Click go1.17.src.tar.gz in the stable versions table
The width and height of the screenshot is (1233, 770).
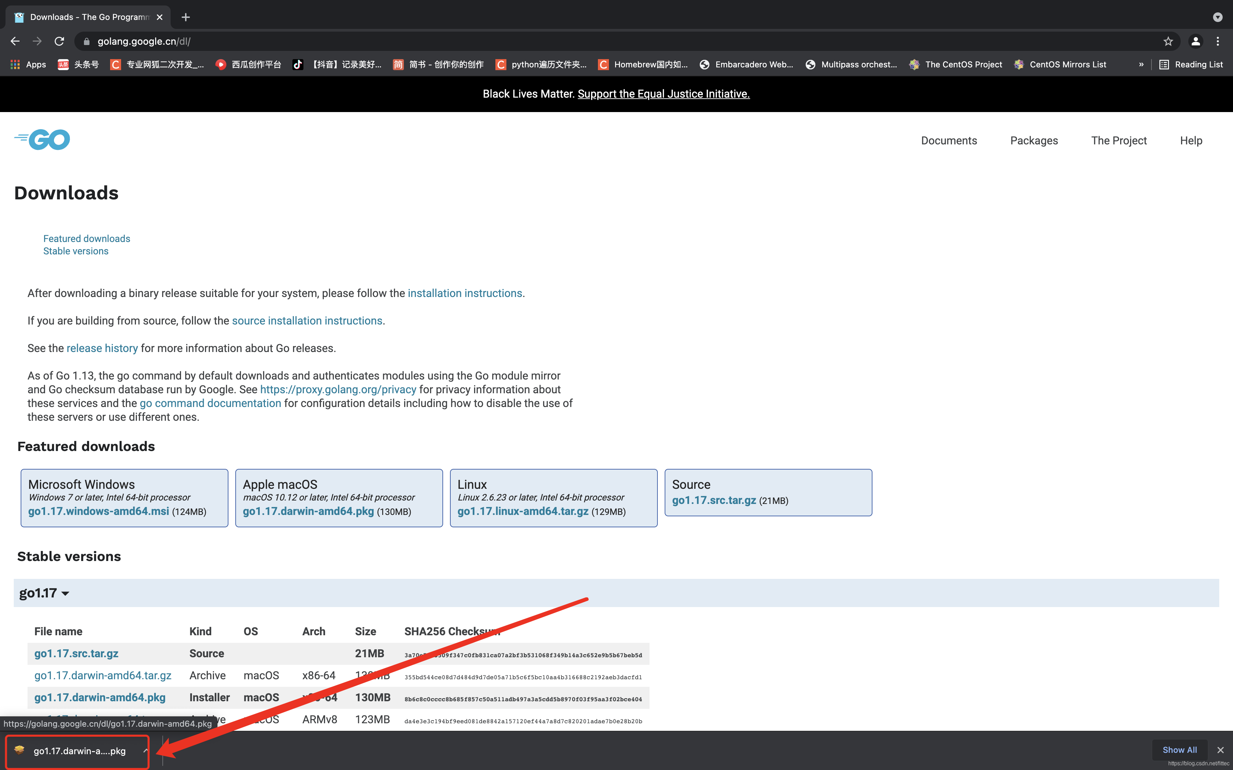click(x=76, y=653)
